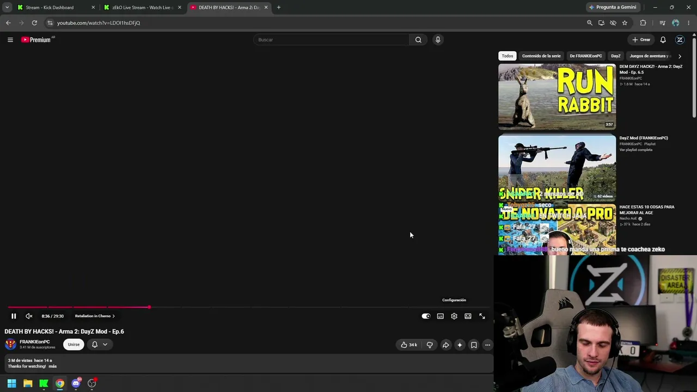Open Discord from the Windows taskbar
The width and height of the screenshot is (697, 392).
coord(76,383)
